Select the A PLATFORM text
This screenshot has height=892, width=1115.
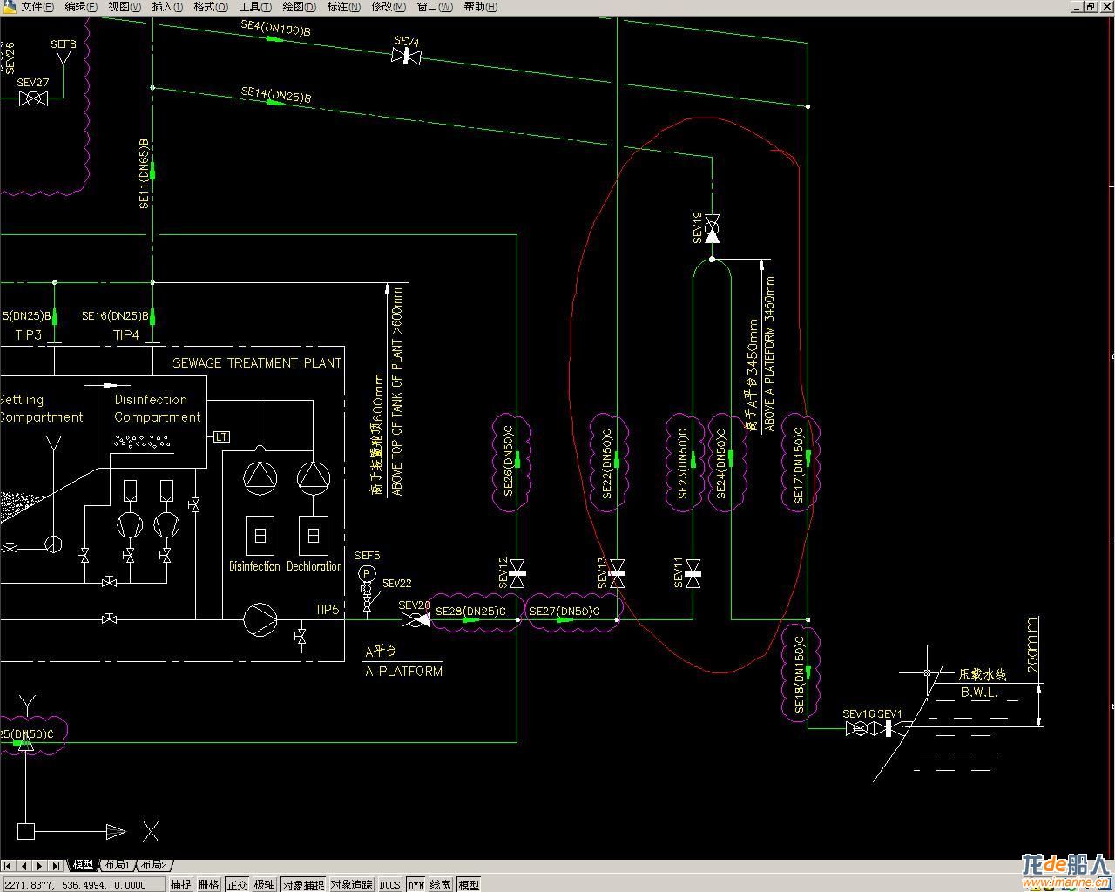403,672
